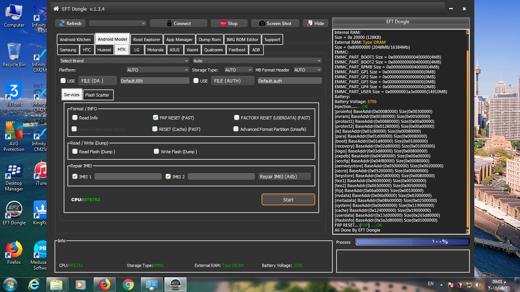The width and height of the screenshot is (520, 292).
Task: Click the Default.BIN file field
Action: click(x=155, y=81)
